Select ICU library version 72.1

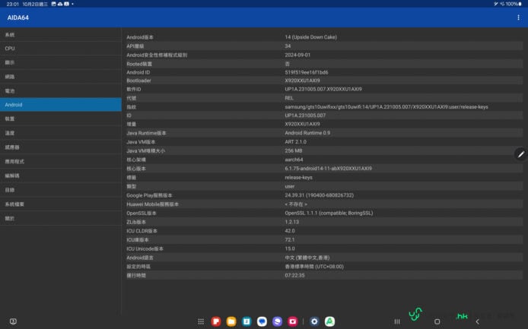(x=290, y=240)
